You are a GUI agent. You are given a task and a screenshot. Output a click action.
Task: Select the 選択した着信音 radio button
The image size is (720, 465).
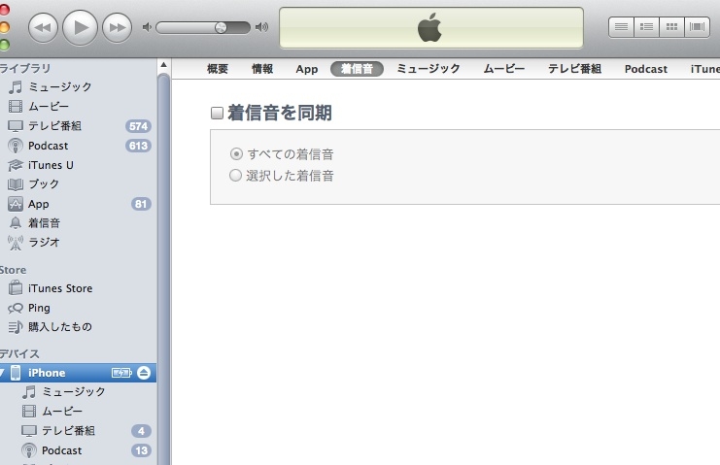235,175
